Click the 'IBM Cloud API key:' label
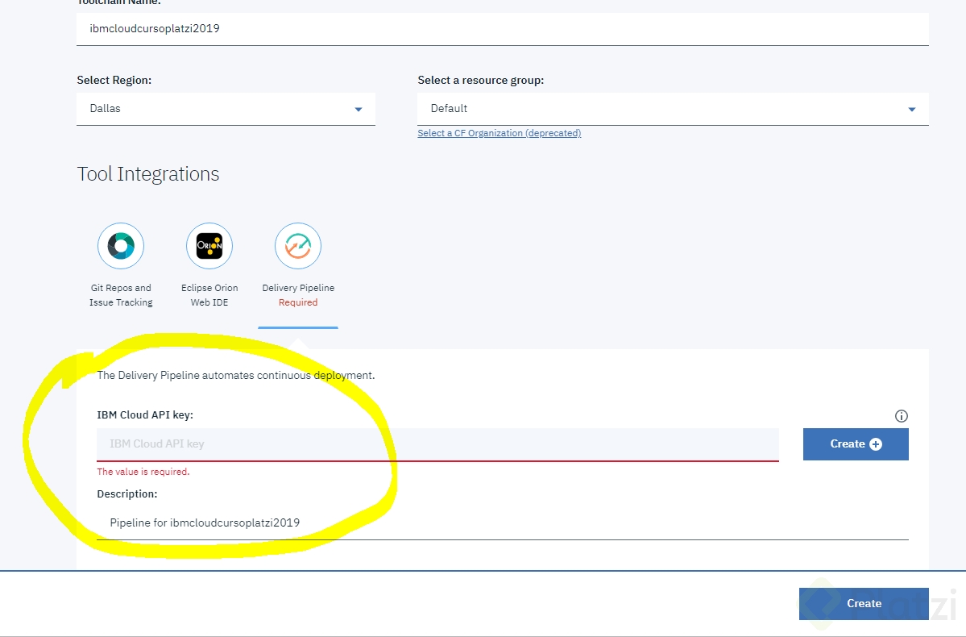The width and height of the screenshot is (966, 637). pos(145,415)
